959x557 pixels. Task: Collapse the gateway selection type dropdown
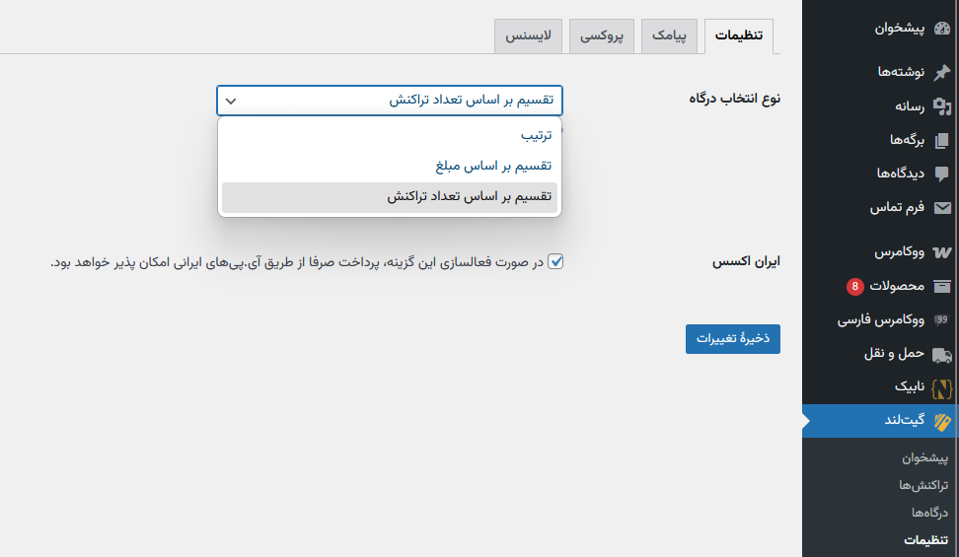pos(389,101)
